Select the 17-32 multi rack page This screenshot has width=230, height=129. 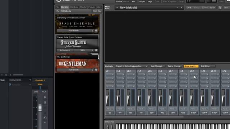click(197, 8)
